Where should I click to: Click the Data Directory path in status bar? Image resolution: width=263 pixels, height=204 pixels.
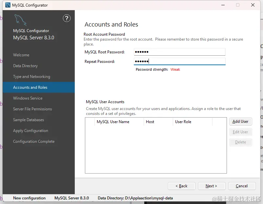135,198
